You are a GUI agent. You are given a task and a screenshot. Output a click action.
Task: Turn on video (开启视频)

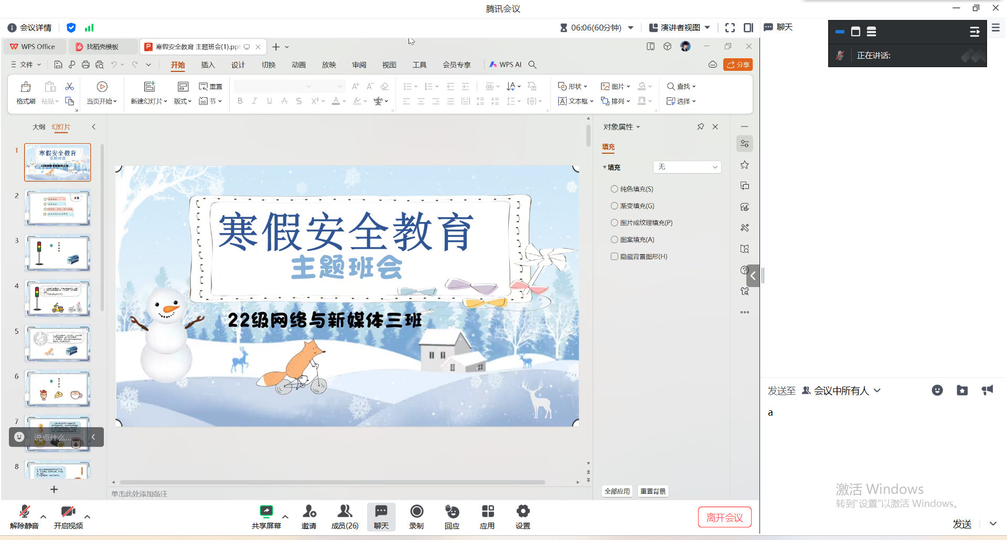(x=68, y=517)
